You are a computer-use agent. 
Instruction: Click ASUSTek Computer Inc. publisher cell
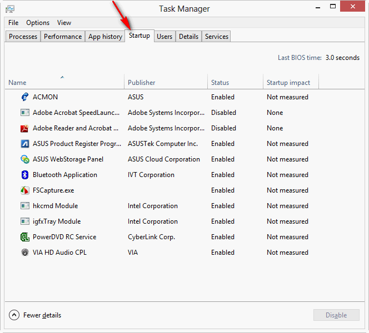pyautogui.click(x=163, y=144)
